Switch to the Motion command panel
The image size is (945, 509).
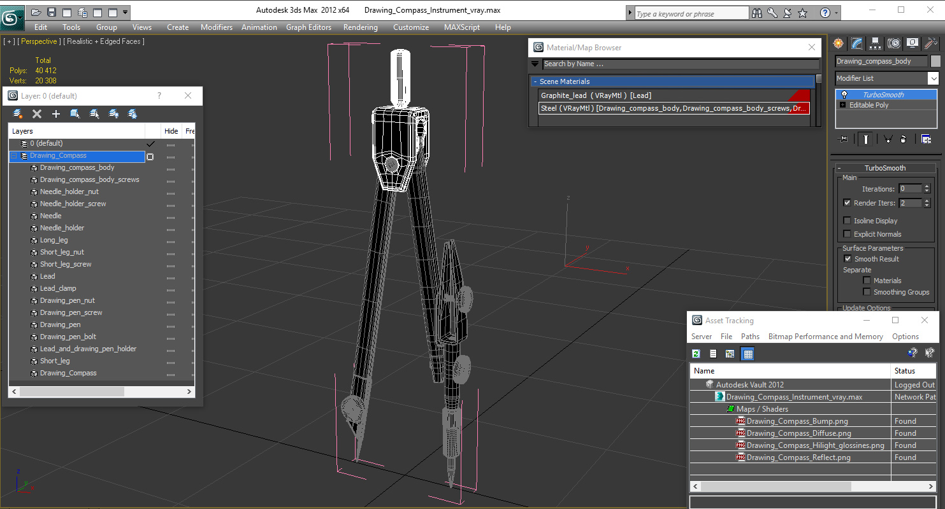click(894, 43)
